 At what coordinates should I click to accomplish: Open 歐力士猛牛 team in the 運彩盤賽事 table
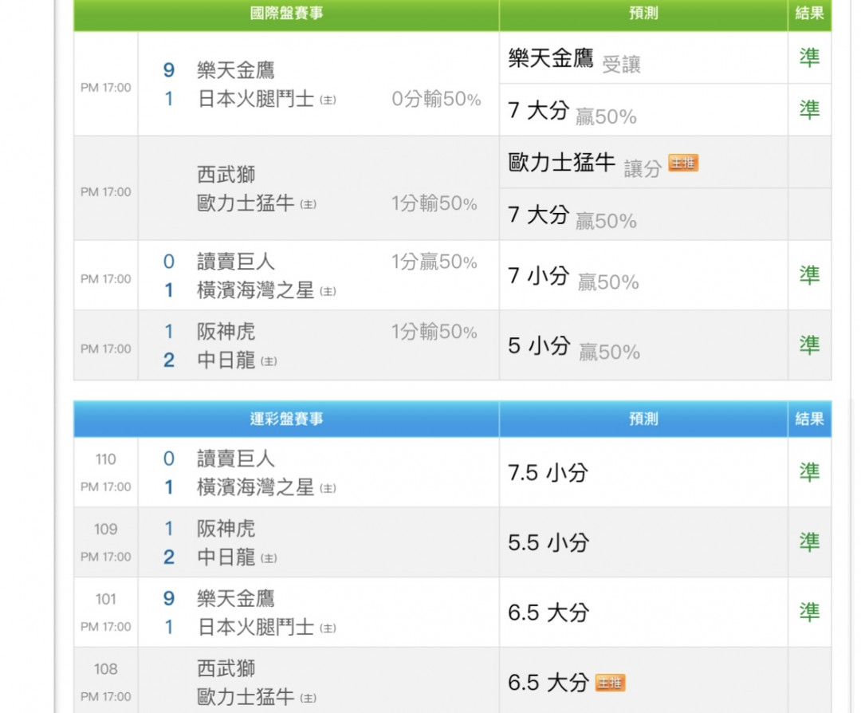[x=246, y=697]
